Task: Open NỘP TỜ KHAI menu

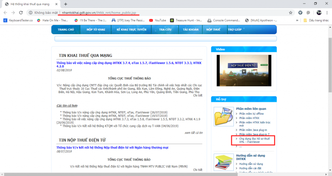Action: [x=96, y=30]
